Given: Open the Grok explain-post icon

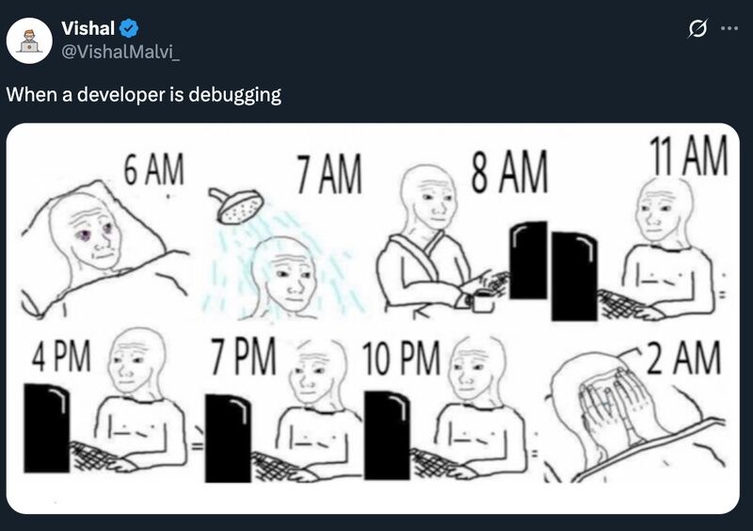Looking at the screenshot, I should (x=697, y=29).
